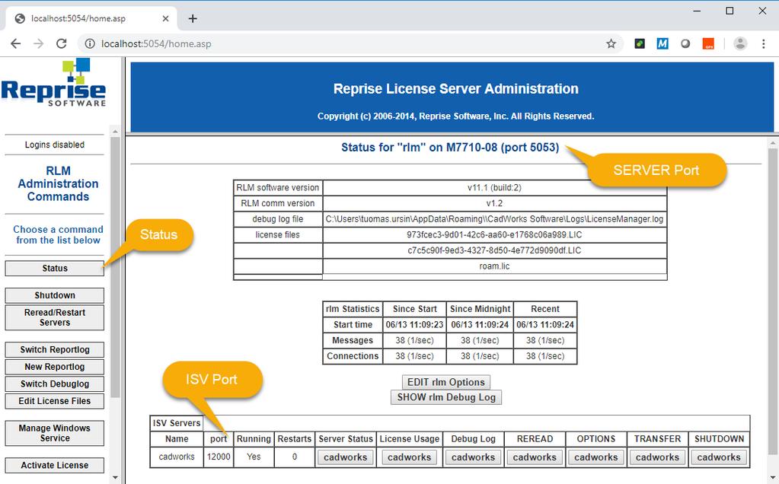
Task: Click the Running value Yes
Action: (254, 457)
